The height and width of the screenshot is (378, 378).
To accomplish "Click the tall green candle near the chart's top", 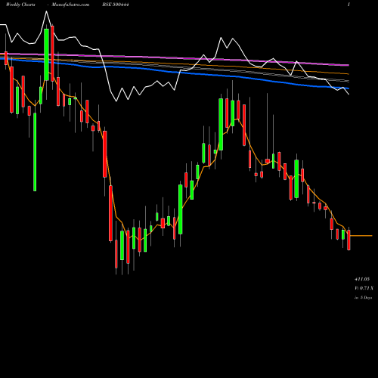I will click(46, 54).
